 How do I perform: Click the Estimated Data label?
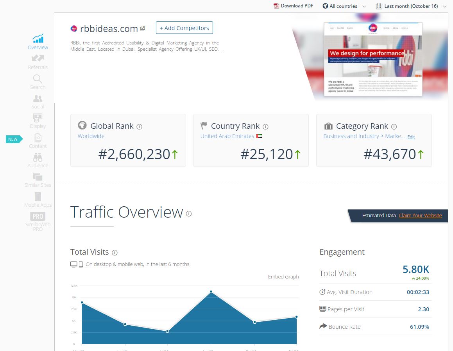tap(379, 216)
